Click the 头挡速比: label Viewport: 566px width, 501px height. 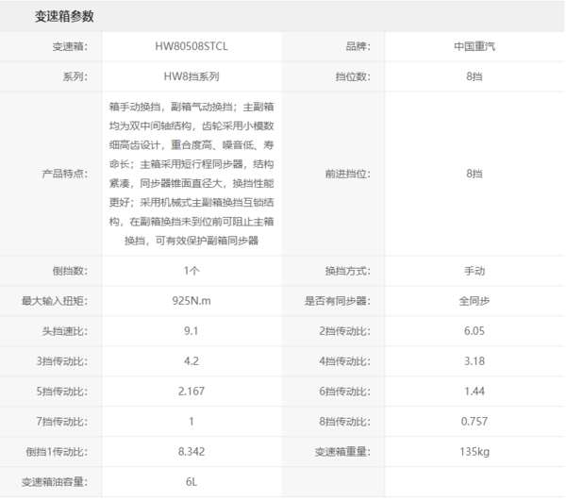tap(64, 331)
